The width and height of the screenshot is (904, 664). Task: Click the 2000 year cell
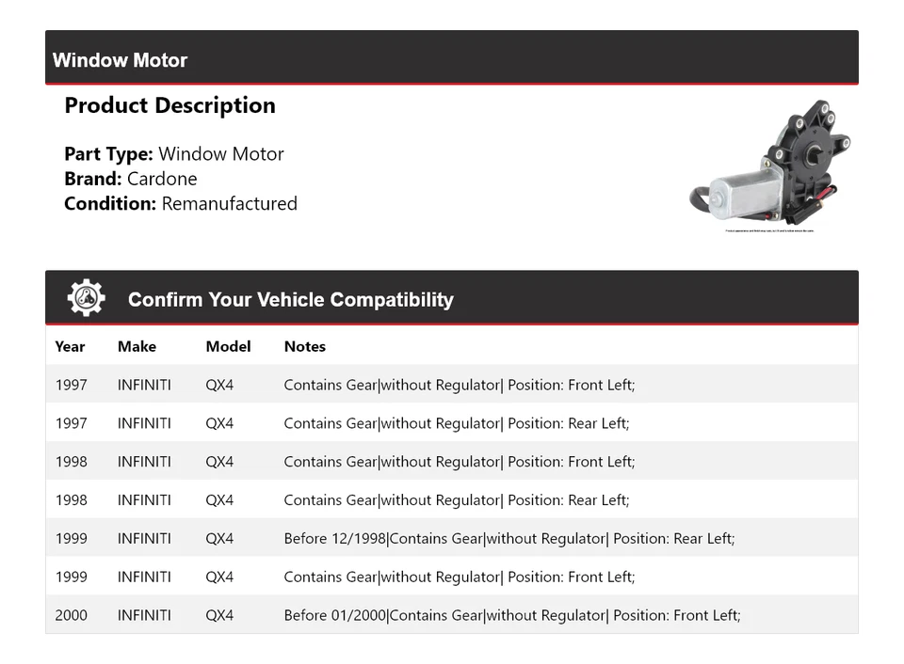pos(71,616)
